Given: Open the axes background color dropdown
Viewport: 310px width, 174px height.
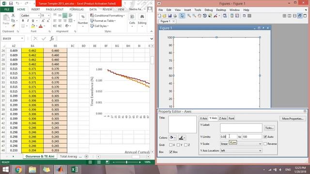Looking at the screenshot, I should [x=172, y=138].
